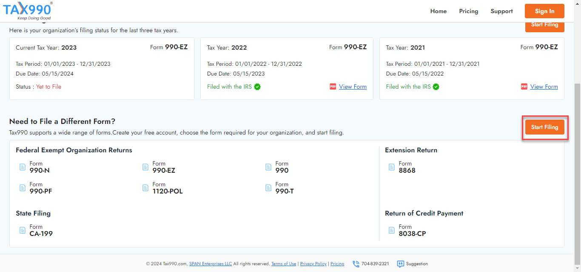The height and width of the screenshot is (272, 581).
Task: Click the Form 990-T document icon
Action: point(268,188)
